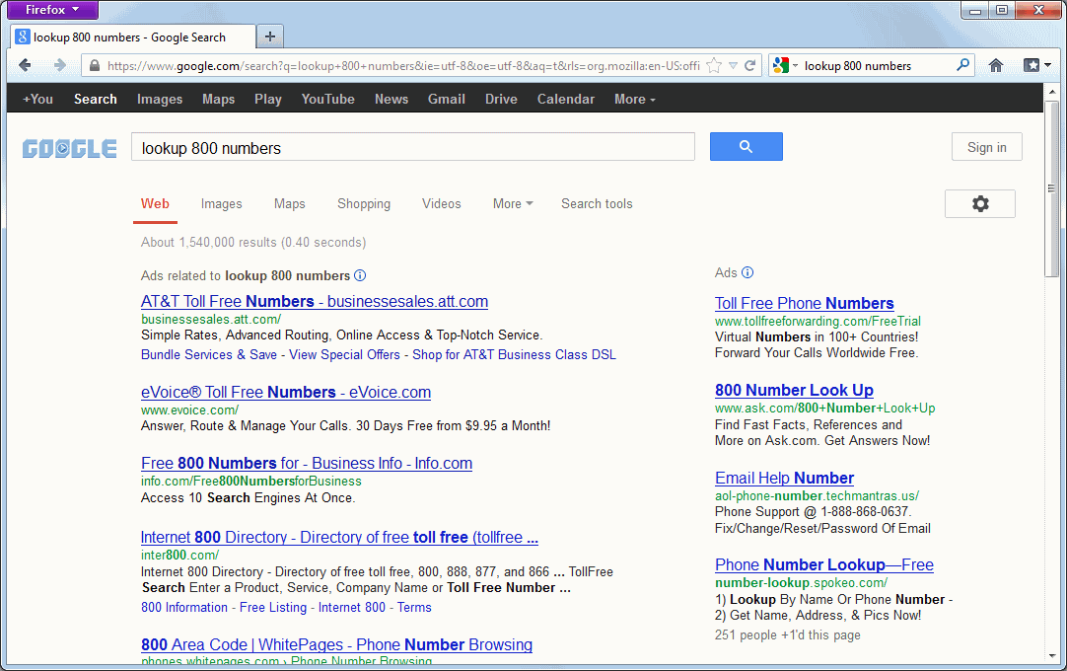Open the Email Help Number ad

(x=784, y=478)
